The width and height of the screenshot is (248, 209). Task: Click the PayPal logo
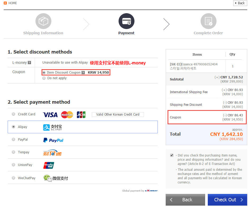tap(53, 140)
